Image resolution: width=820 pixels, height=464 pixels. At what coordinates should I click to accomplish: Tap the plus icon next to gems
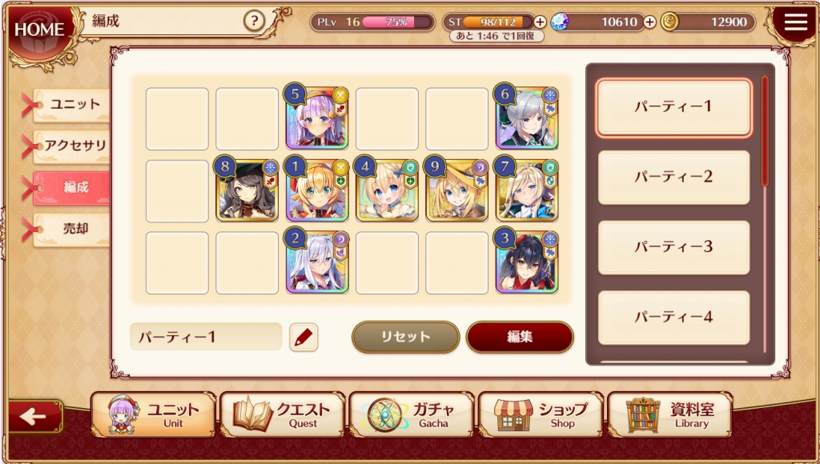click(649, 22)
